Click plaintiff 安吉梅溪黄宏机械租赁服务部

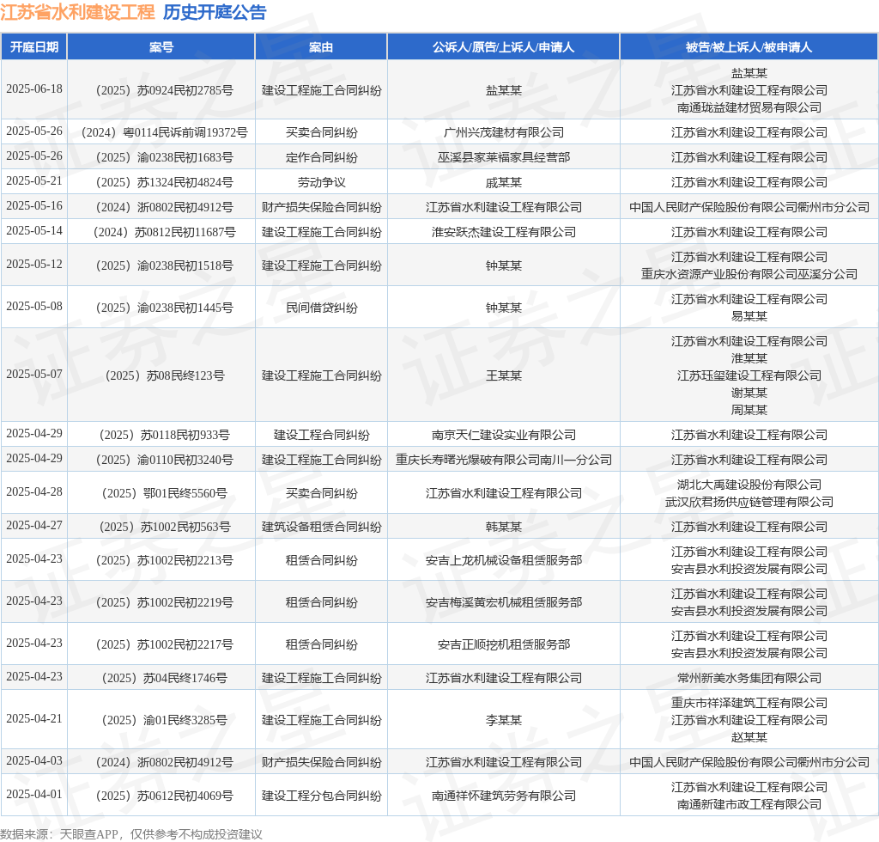[x=503, y=603]
